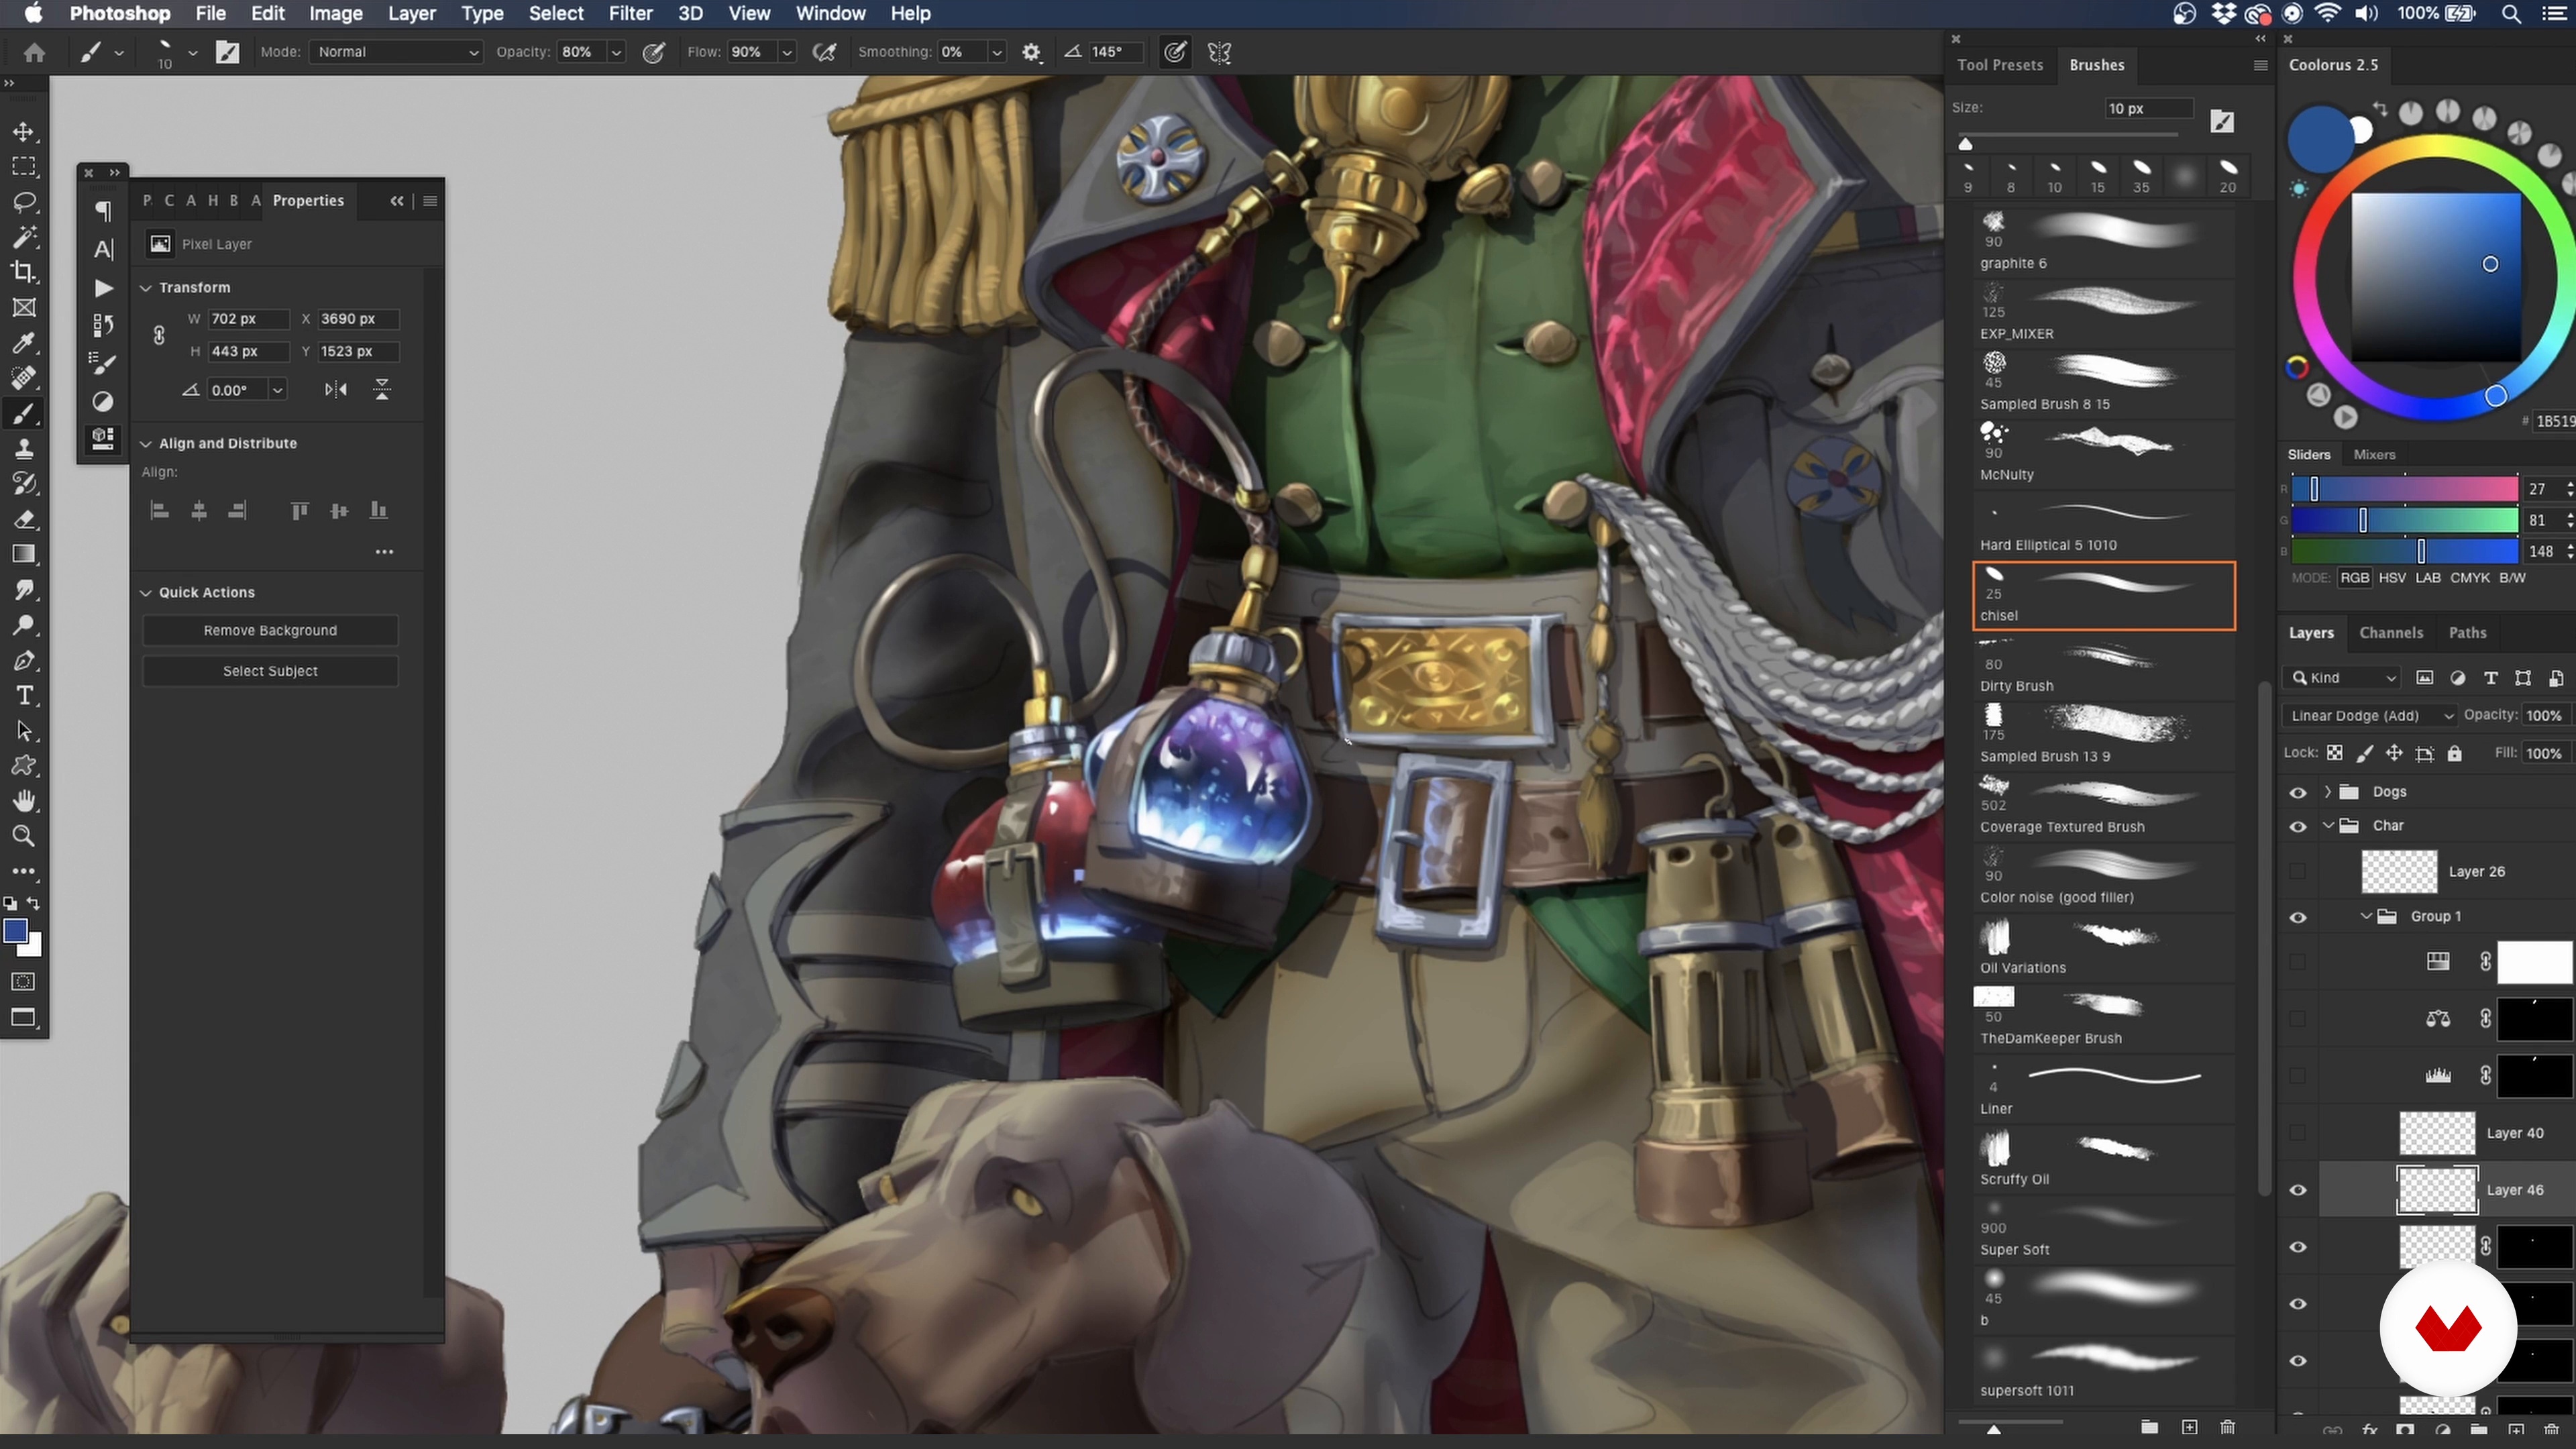Align left edges in Properties panel
Screen dimensions: 2576x1449
[x=159, y=511]
